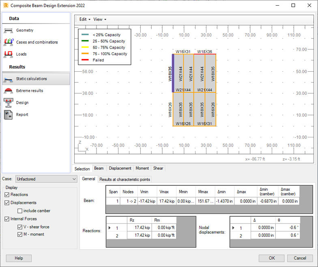
Task: Click the Span column header
Action: [113, 192]
